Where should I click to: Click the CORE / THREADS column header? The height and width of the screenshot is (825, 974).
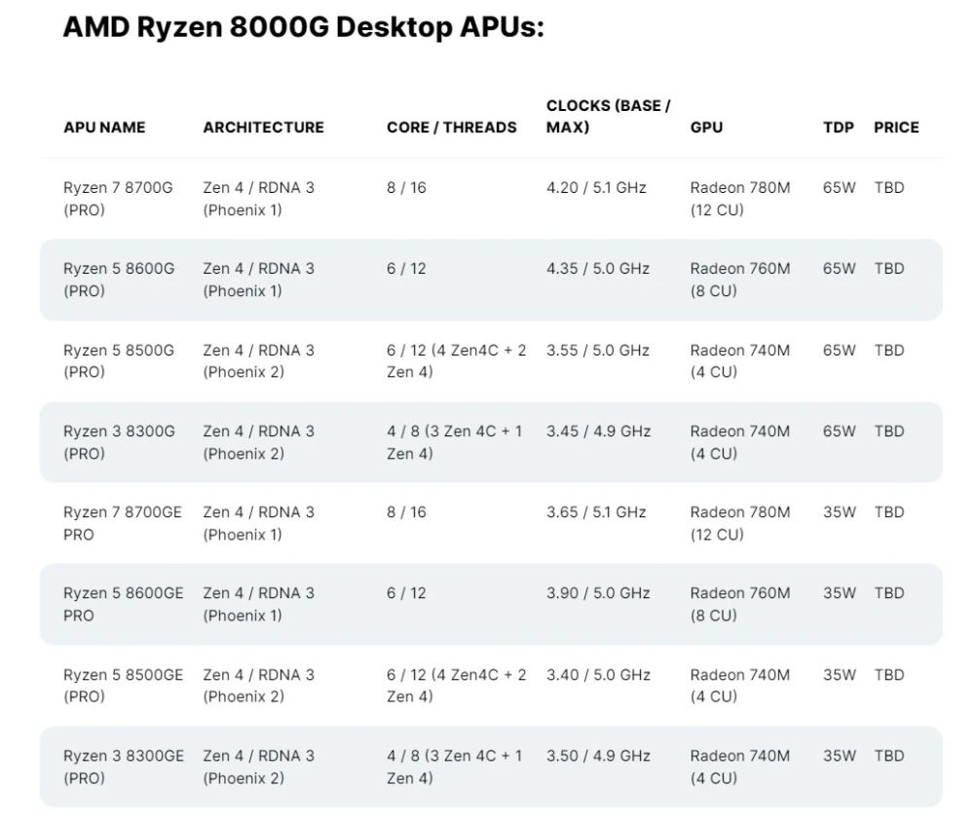point(451,128)
